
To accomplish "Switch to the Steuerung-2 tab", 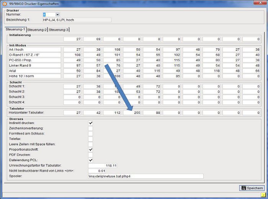I will pos(37,30).
